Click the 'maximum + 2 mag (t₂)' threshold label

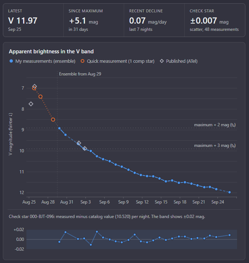pos(215,125)
